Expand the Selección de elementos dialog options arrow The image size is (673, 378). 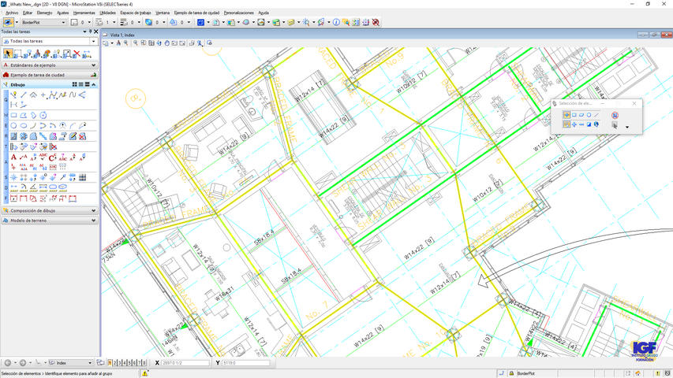coord(627,127)
